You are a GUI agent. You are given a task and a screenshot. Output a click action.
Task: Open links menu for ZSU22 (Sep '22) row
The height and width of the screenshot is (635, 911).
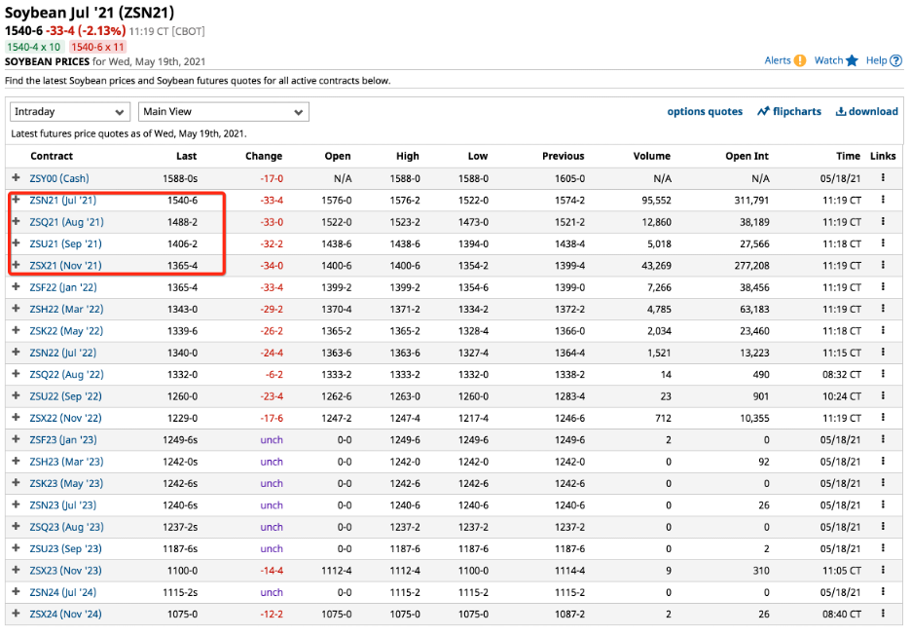[883, 396]
